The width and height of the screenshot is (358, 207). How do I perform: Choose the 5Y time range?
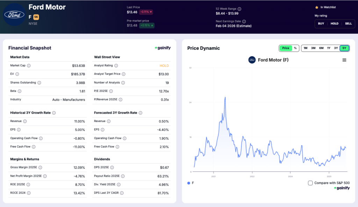(344, 48)
